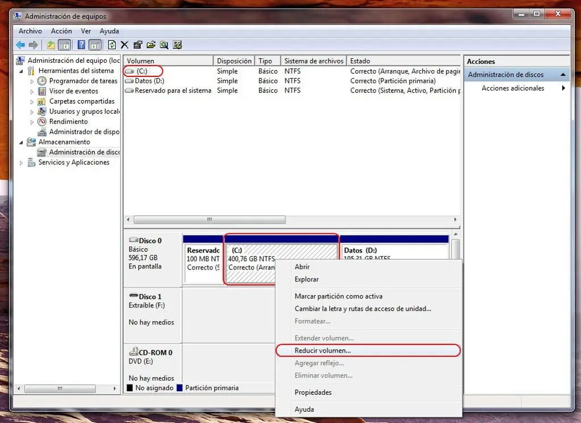Click the magnifying glass toolbar icon
The image size is (581, 423).
tap(164, 45)
